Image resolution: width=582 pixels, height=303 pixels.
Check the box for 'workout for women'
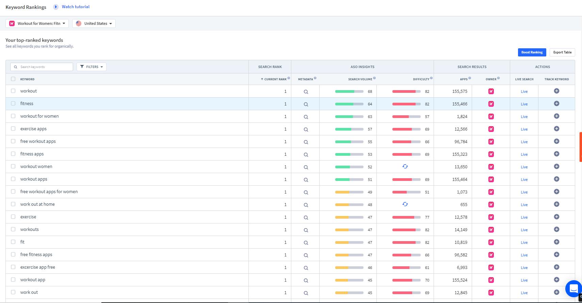tap(13, 116)
